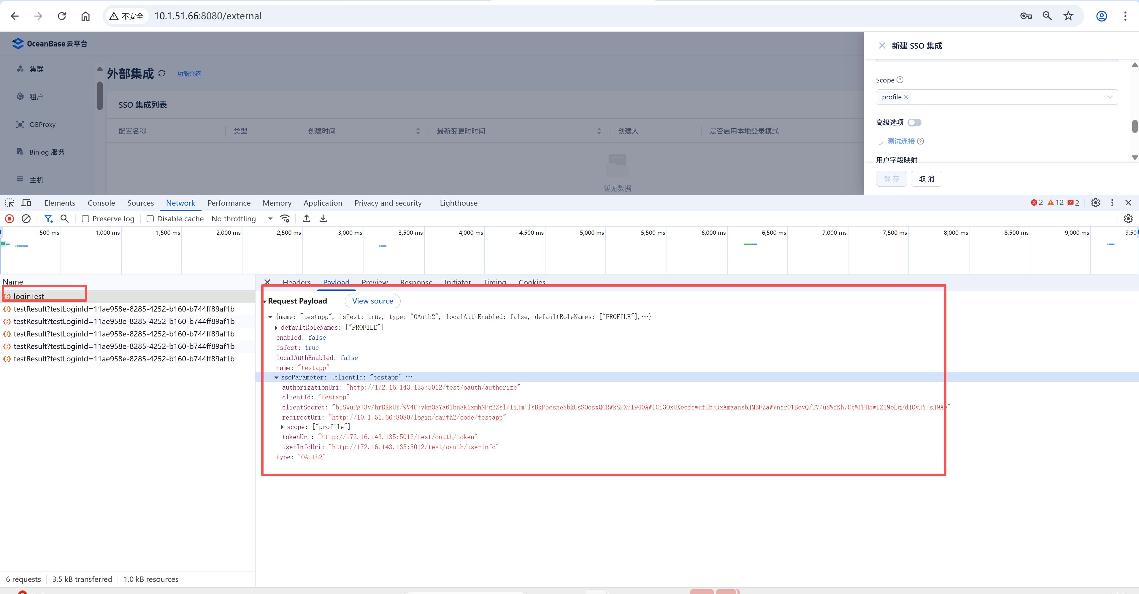Open DevTools more options menu
1139x594 pixels.
[x=1112, y=202]
